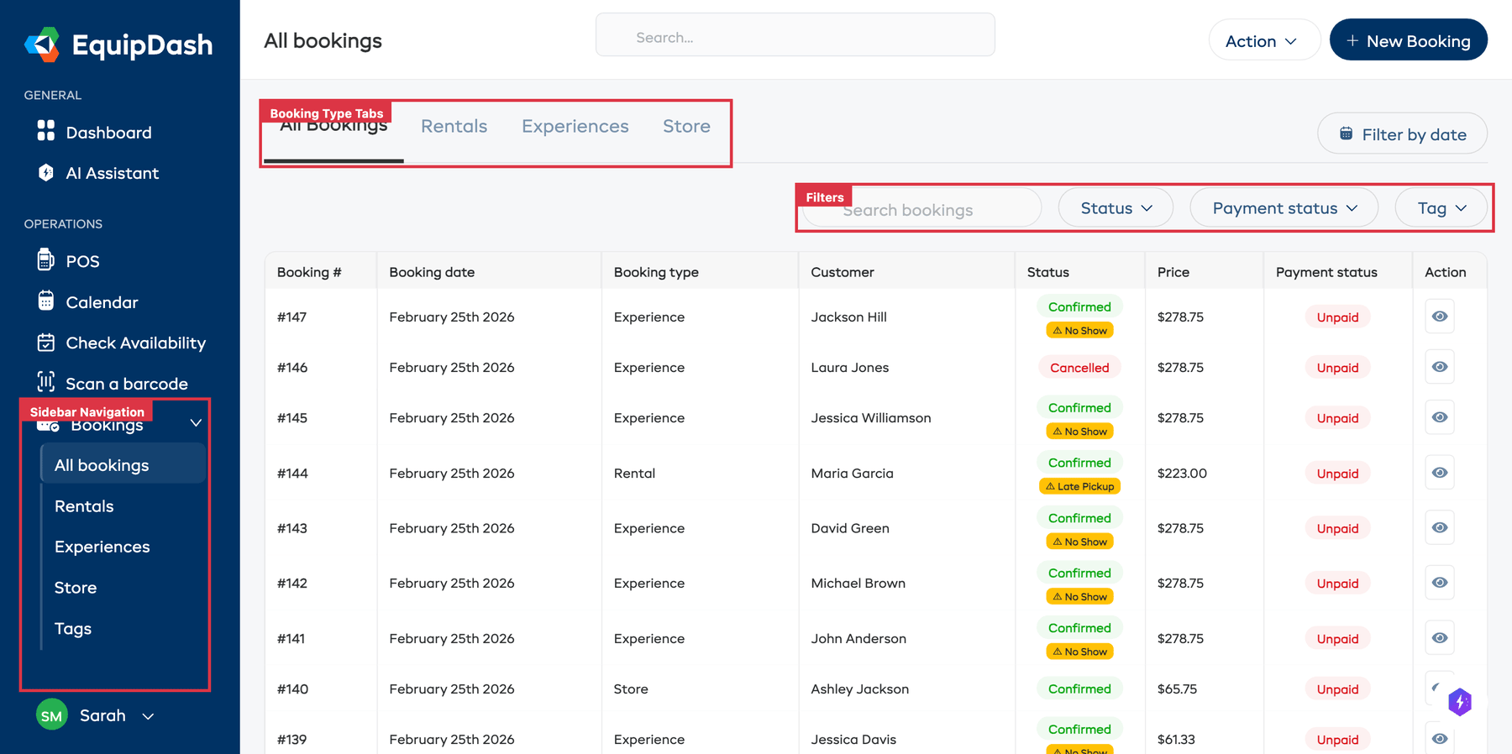Click customer name John Anderson
This screenshot has width=1512, height=754.
[858, 639]
